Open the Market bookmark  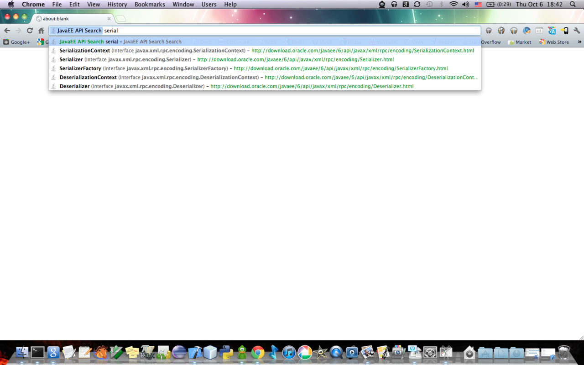(520, 42)
